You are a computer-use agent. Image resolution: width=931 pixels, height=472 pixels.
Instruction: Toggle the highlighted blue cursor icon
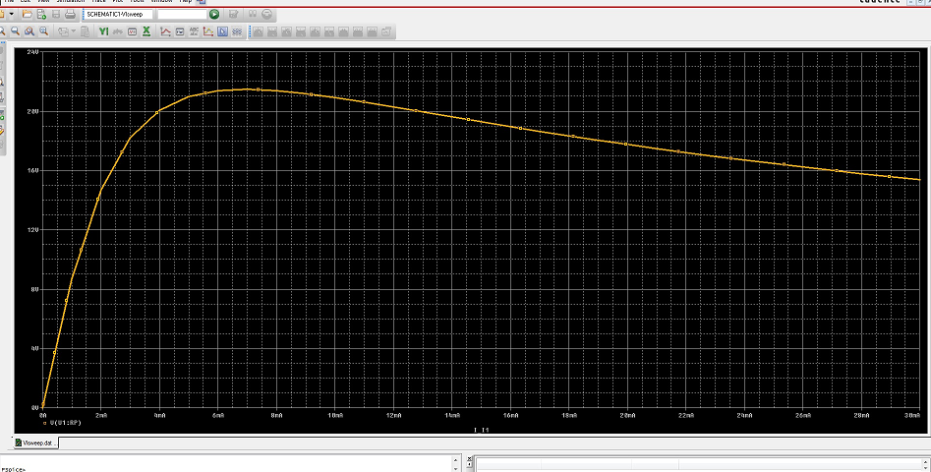(222, 31)
